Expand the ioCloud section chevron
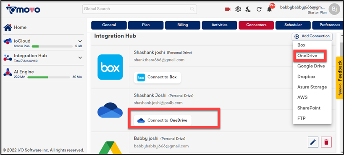Image resolution: width=344 pixels, height=155 pixels. point(80,41)
